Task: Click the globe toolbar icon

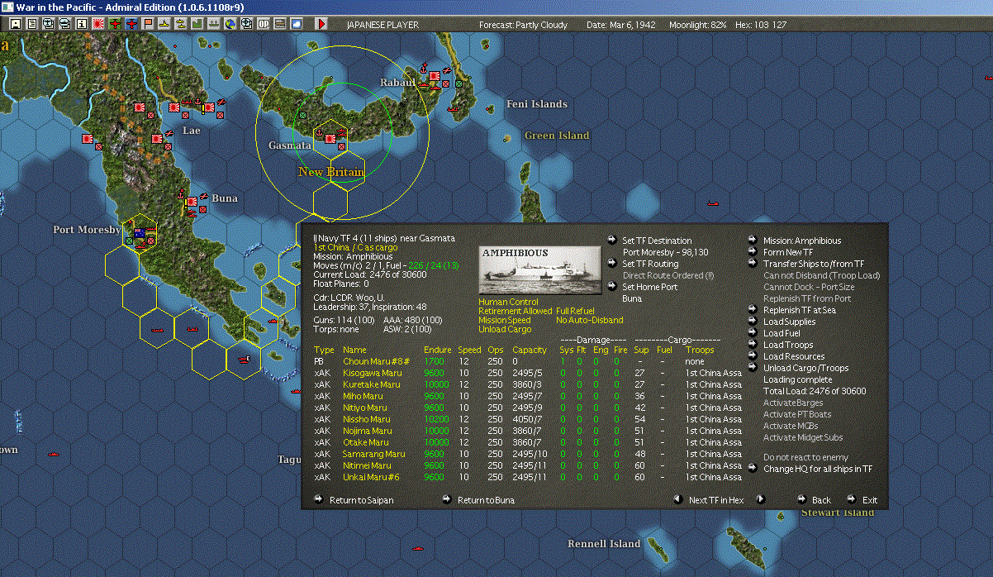Action: point(230,24)
